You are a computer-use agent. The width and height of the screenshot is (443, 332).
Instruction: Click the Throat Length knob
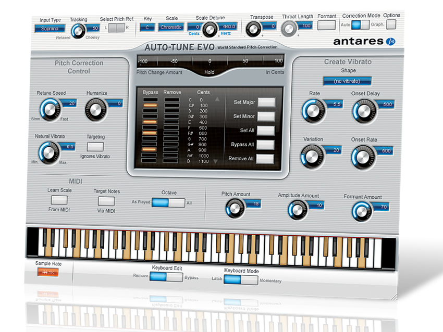[289, 29]
